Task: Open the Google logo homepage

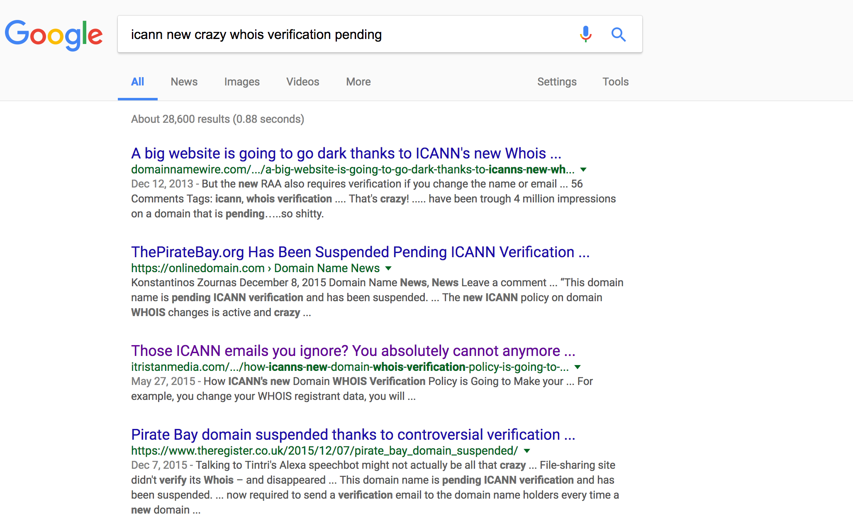Action: [54, 35]
